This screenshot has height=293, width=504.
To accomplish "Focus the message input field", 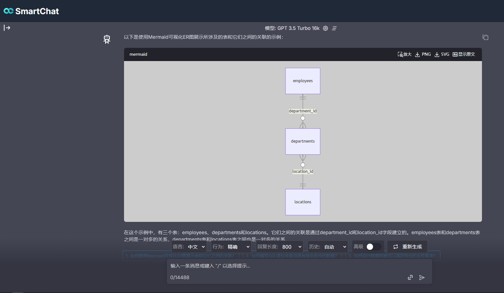I will (x=299, y=266).
